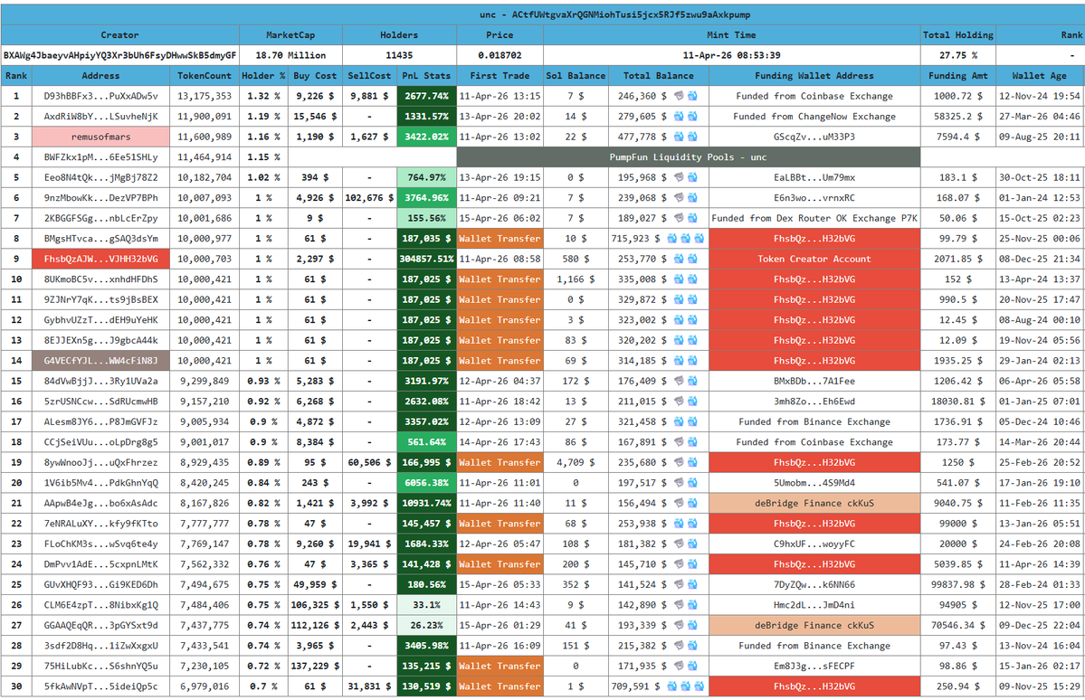Click the Wallet Age column header
The height and width of the screenshot is (700, 1085).
click(1040, 76)
